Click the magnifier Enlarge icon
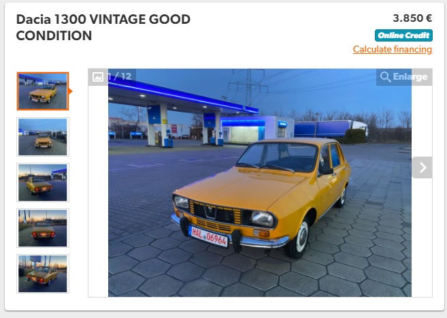This screenshot has height=318, width=447. [x=385, y=77]
